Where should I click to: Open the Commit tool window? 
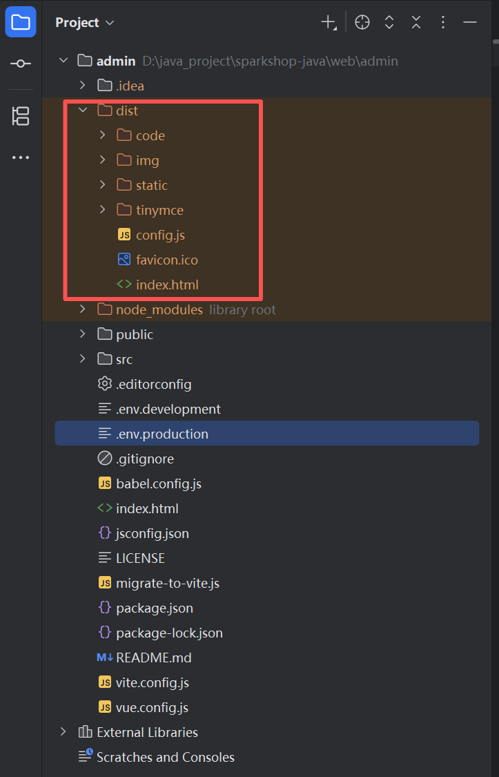click(x=21, y=64)
